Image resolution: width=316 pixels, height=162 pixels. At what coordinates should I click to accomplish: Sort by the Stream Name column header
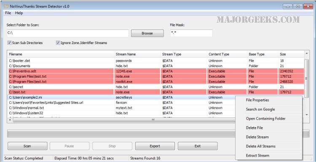pos(137,54)
